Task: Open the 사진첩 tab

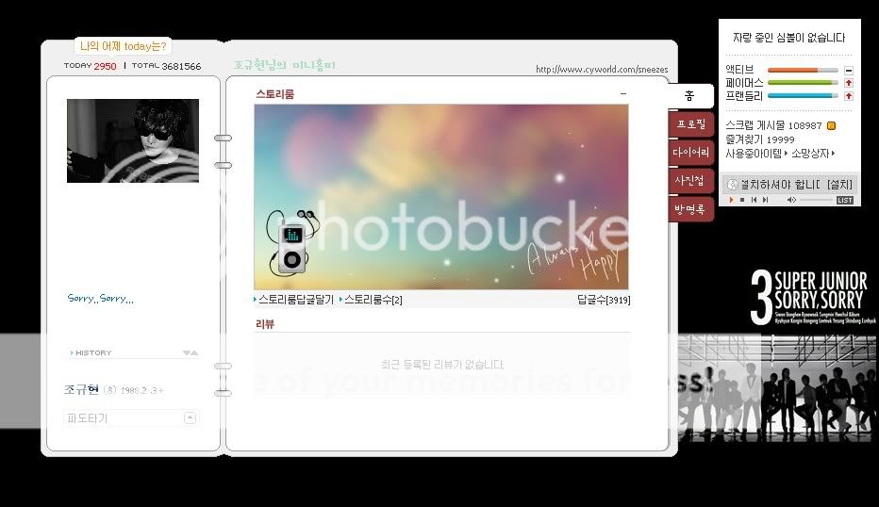Action: coord(690,179)
